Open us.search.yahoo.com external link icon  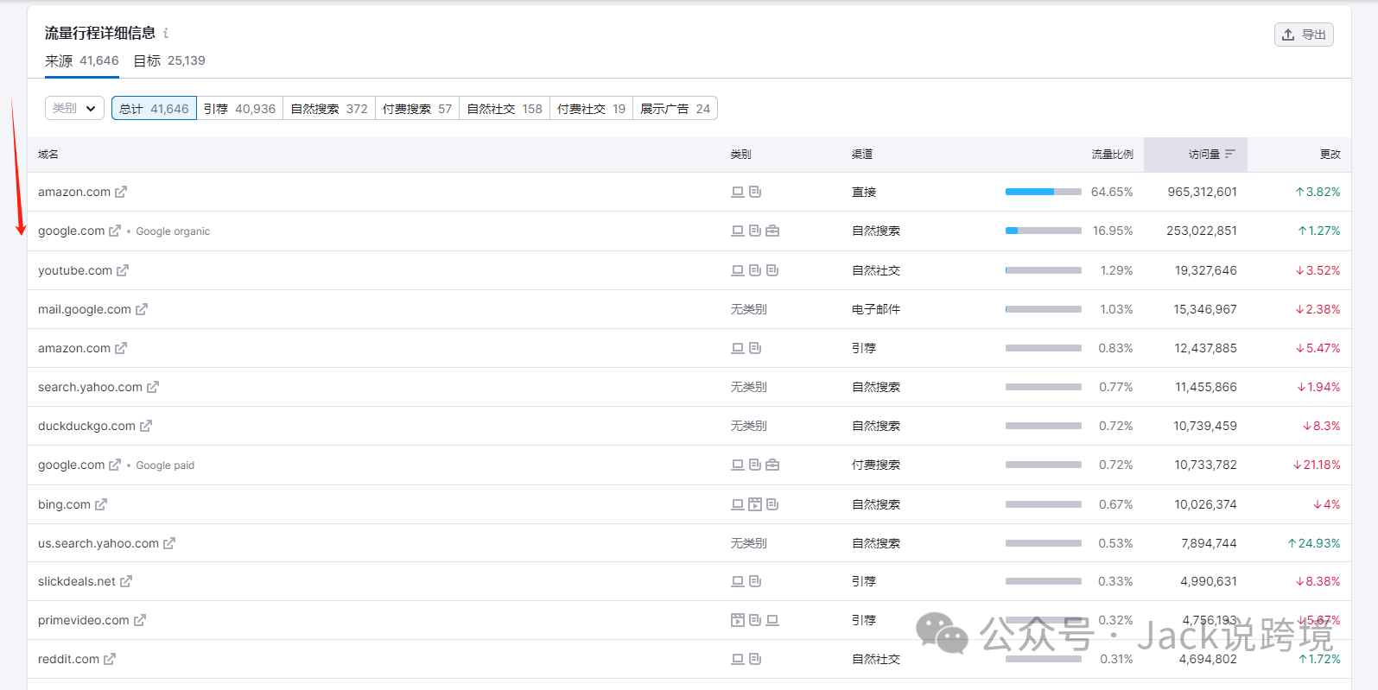click(169, 543)
